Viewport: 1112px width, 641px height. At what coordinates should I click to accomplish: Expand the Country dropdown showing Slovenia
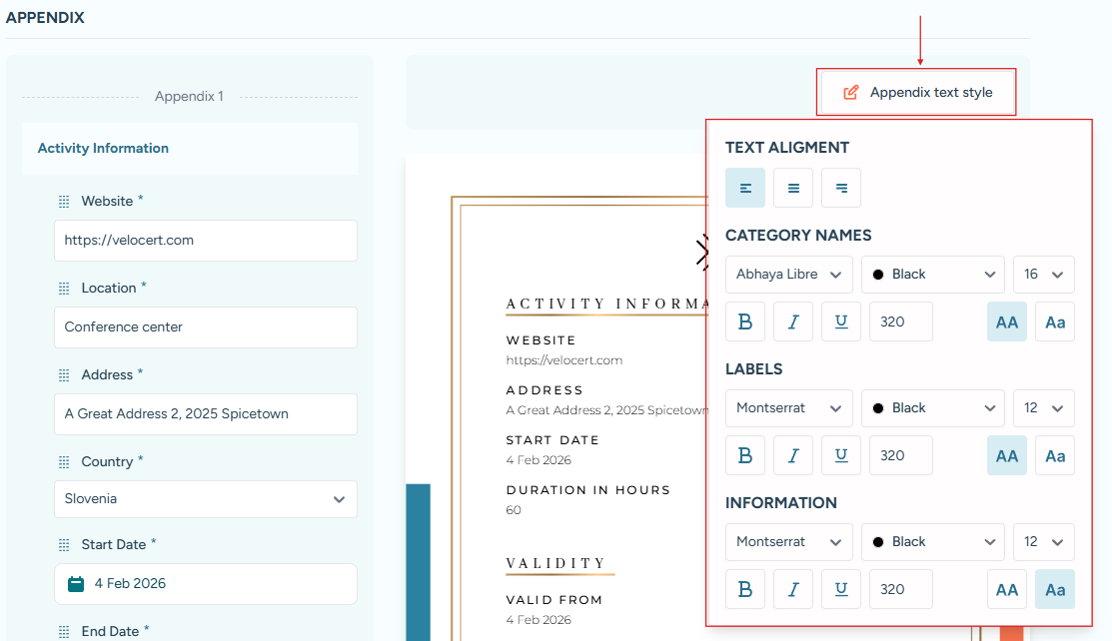[x=205, y=499]
